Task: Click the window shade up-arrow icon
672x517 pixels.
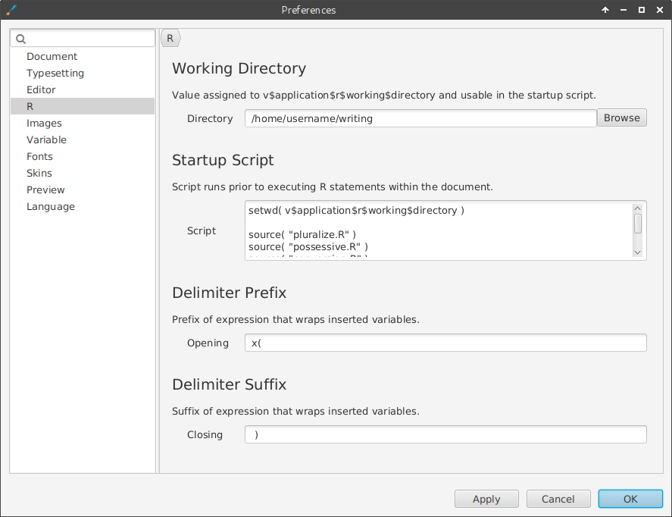Action: point(605,10)
